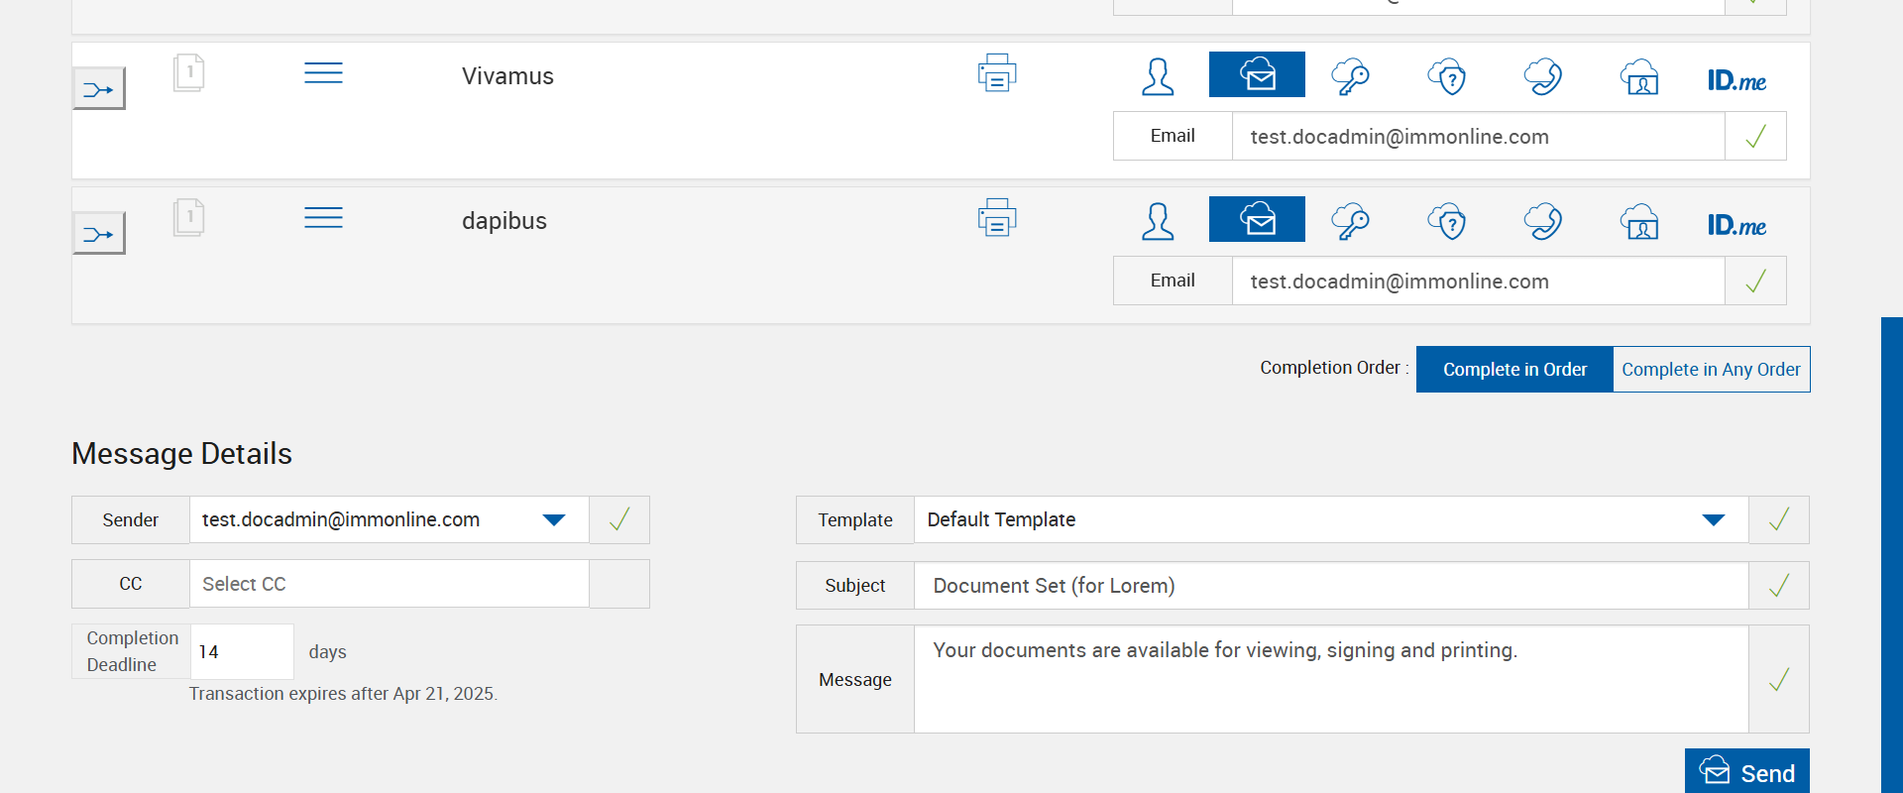Switch to Complete in Any Order
1903x793 pixels.
coord(1711,370)
